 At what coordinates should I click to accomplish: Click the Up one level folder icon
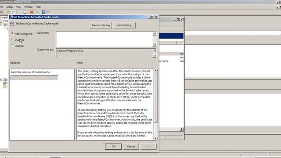[x=8, y=12]
